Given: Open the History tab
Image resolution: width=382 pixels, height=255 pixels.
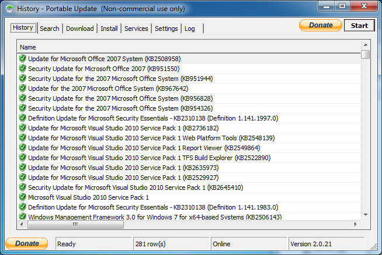Looking at the screenshot, I should pos(23,28).
